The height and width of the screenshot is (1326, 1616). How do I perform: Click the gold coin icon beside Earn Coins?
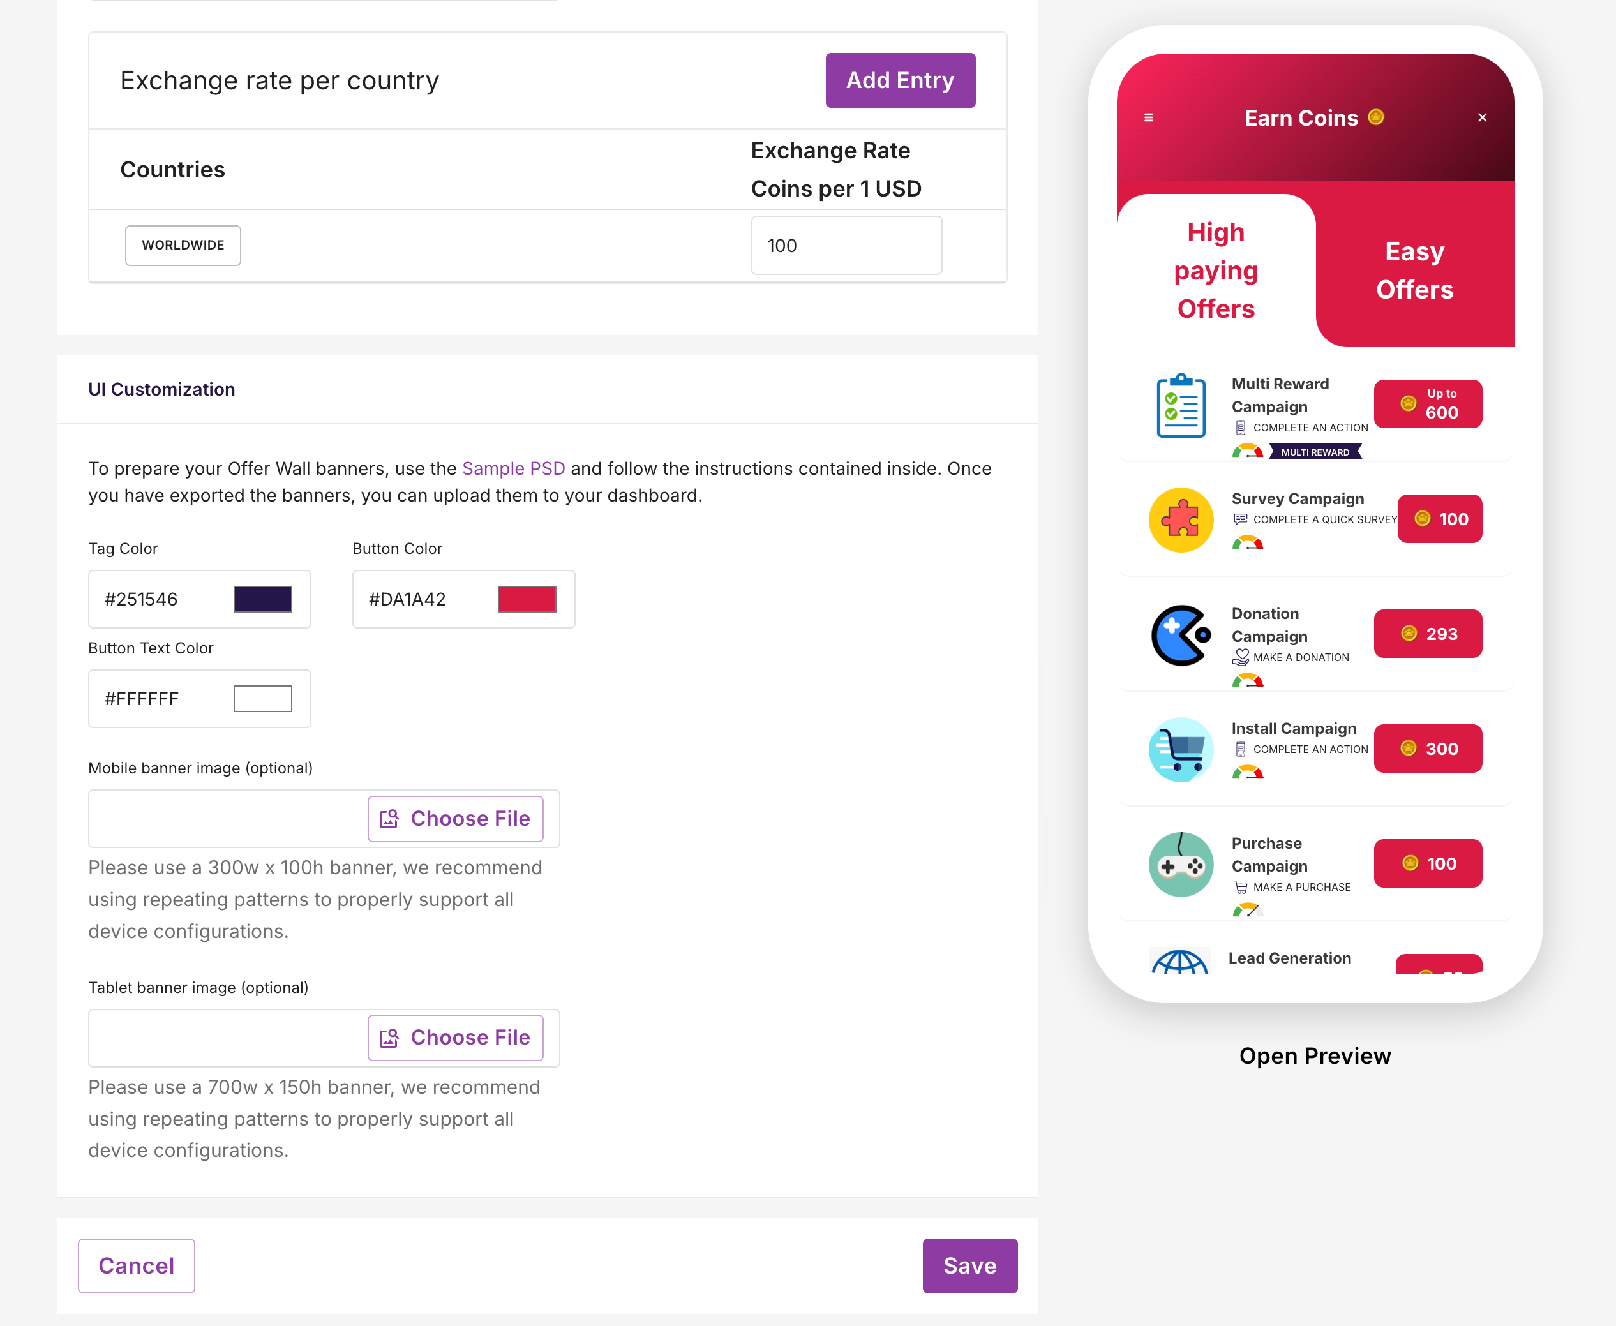[x=1375, y=117]
